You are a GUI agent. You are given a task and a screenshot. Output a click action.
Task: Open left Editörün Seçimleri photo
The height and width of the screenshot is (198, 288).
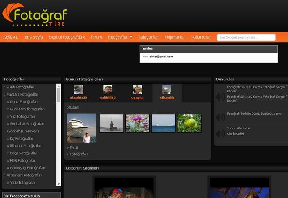pos(124,188)
